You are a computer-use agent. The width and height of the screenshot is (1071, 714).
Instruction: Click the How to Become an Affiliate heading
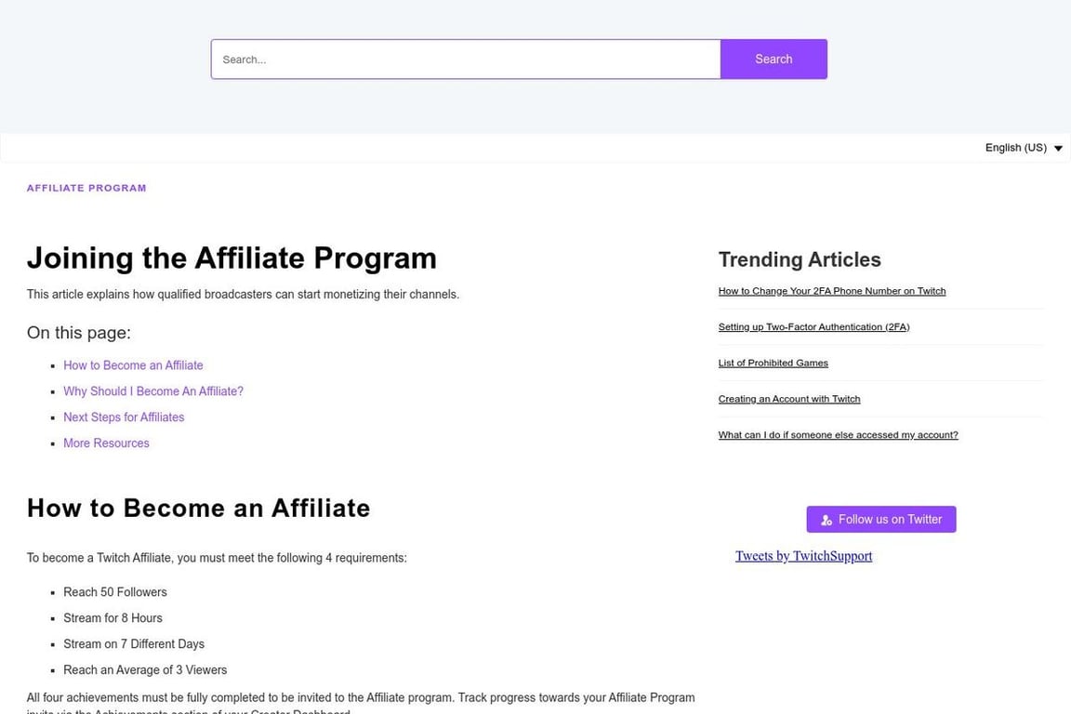pos(198,509)
